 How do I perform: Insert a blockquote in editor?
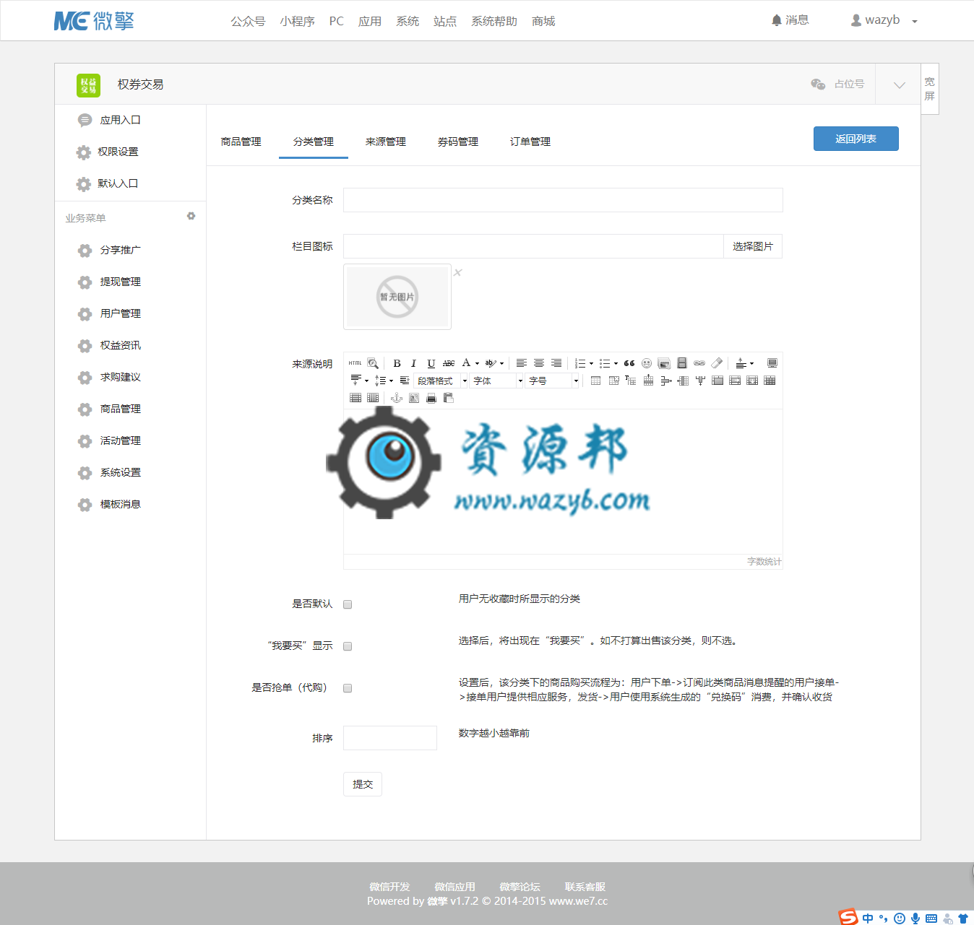pos(629,363)
